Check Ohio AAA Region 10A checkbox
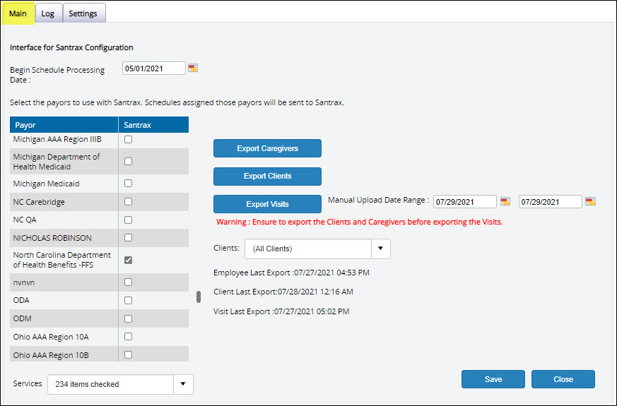 click(x=129, y=336)
